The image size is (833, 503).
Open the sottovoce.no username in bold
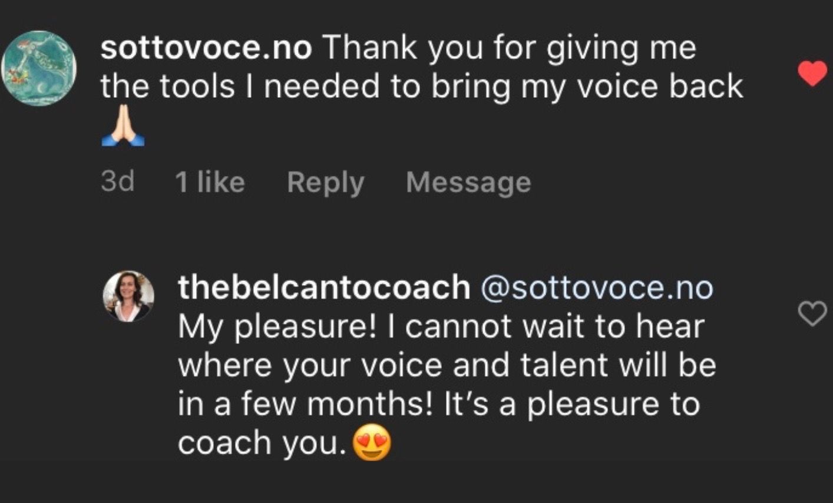tap(206, 48)
